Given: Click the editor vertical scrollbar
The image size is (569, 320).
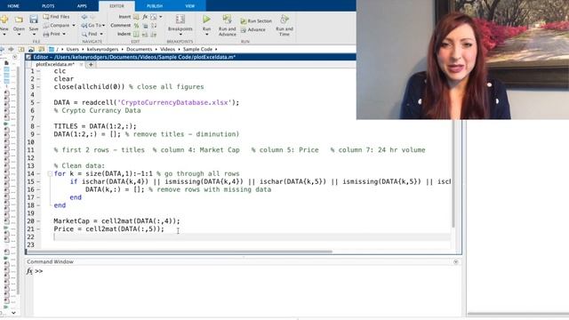Looking at the screenshot, I should 453,174.
